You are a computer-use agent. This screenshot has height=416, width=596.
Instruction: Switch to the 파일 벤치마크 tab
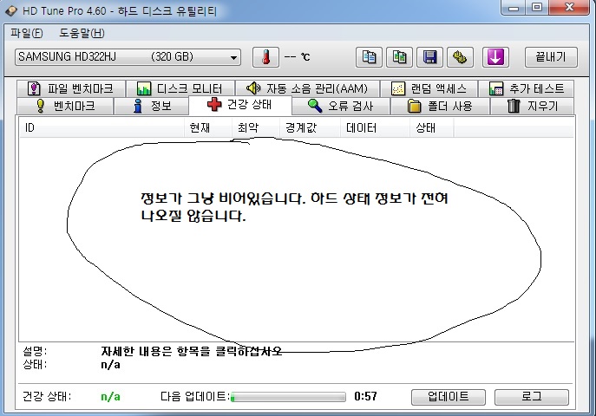point(71,88)
